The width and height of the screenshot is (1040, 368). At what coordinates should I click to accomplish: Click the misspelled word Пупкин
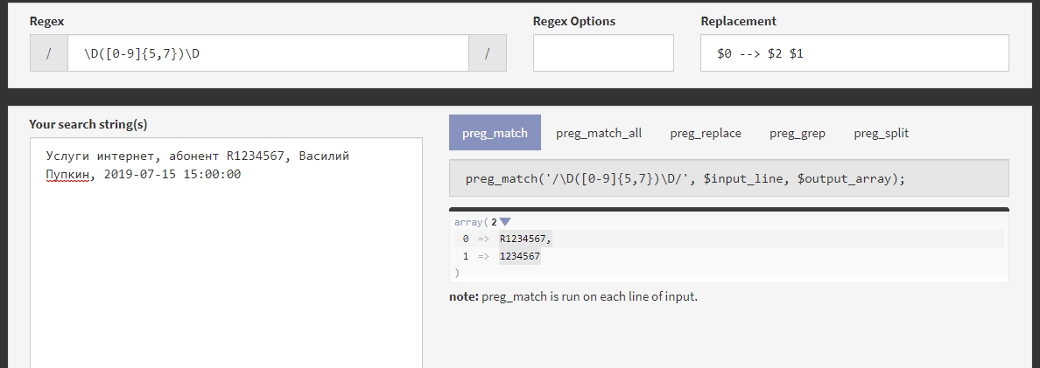pyautogui.click(x=67, y=174)
